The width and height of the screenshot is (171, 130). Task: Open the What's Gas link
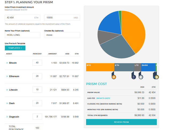pos(103,98)
